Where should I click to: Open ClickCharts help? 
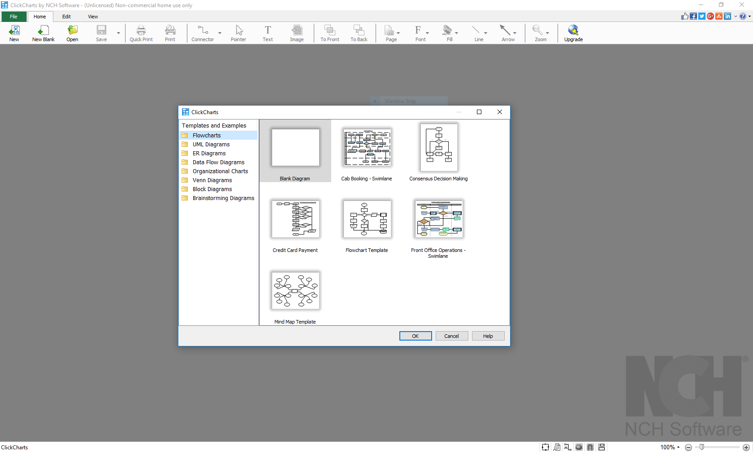(743, 16)
